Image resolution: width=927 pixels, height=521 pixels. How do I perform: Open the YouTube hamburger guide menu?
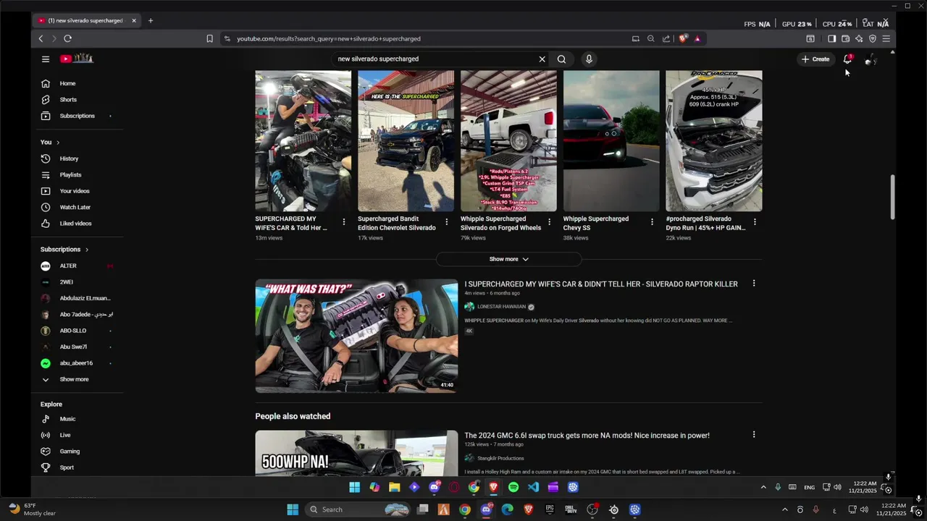[x=46, y=59]
